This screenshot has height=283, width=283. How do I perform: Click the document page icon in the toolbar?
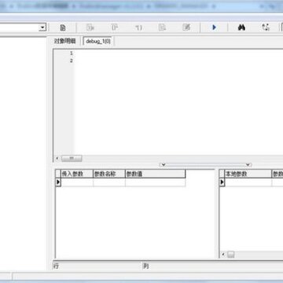(x=63, y=28)
